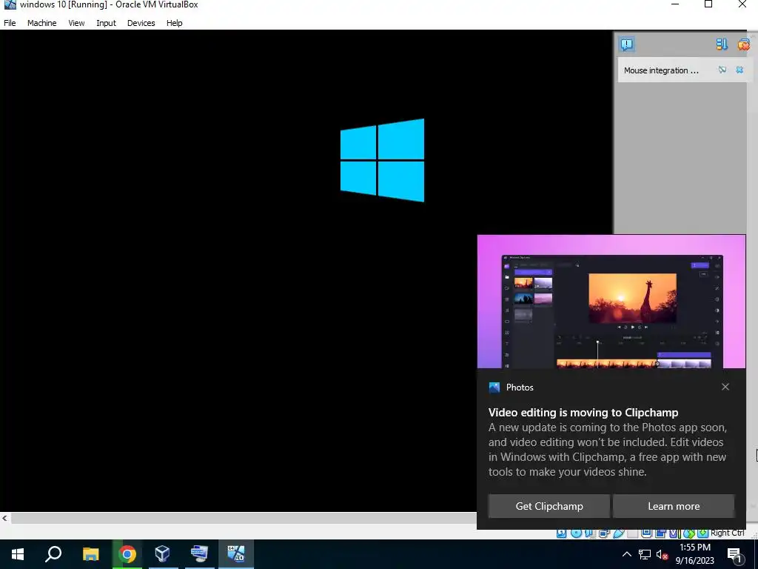The image size is (758, 569).
Task: Open the File menu
Action: (10, 23)
